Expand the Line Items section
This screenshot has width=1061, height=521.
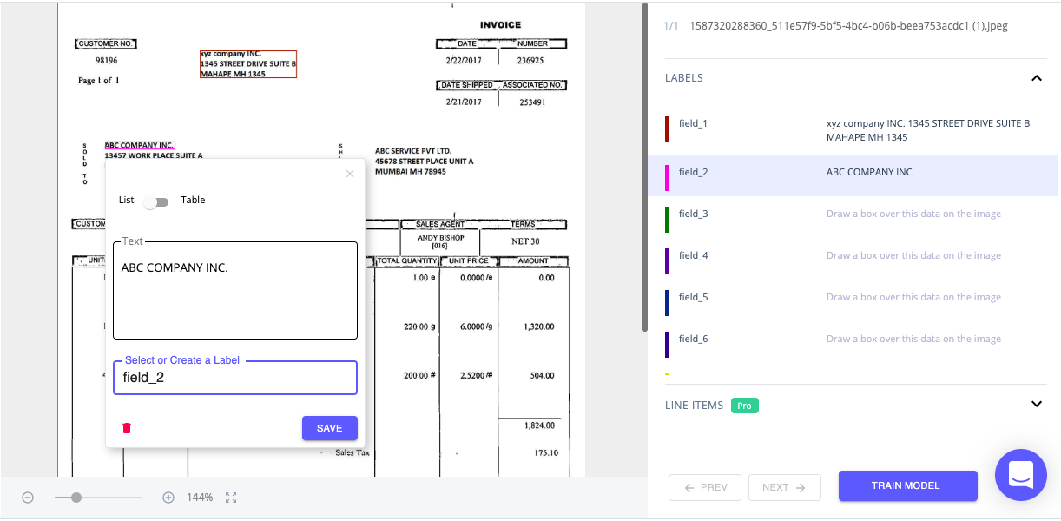click(x=1036, y=404)
